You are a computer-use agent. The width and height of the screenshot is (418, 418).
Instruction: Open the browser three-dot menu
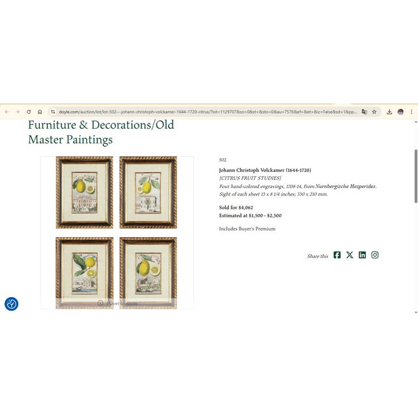pos(411,112)
